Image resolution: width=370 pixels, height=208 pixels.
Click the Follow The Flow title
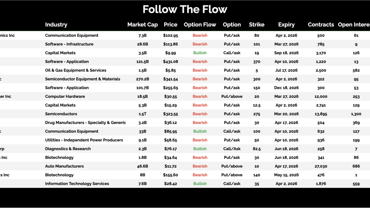tap(185, 9)
